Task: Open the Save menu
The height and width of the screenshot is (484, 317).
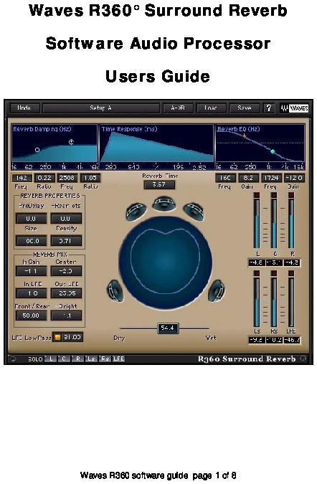Action: pyautogui.click(x=244, y=108)
